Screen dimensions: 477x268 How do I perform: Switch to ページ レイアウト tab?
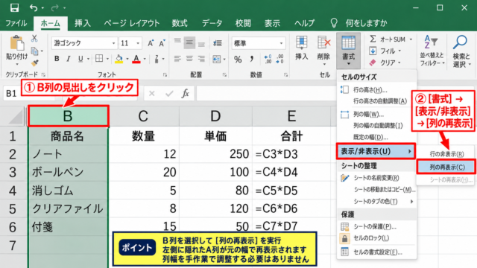pos(131,23)
